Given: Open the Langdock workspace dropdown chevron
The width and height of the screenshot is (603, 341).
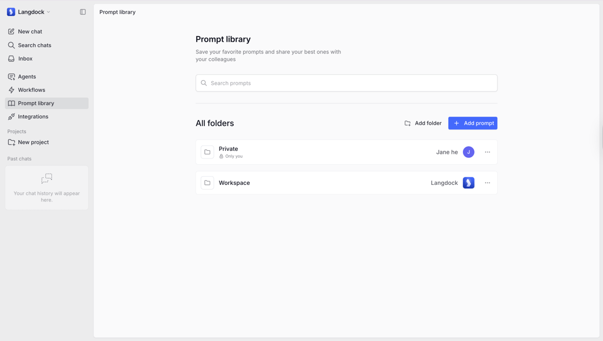Looking at the screenshot, I should 48,12.
